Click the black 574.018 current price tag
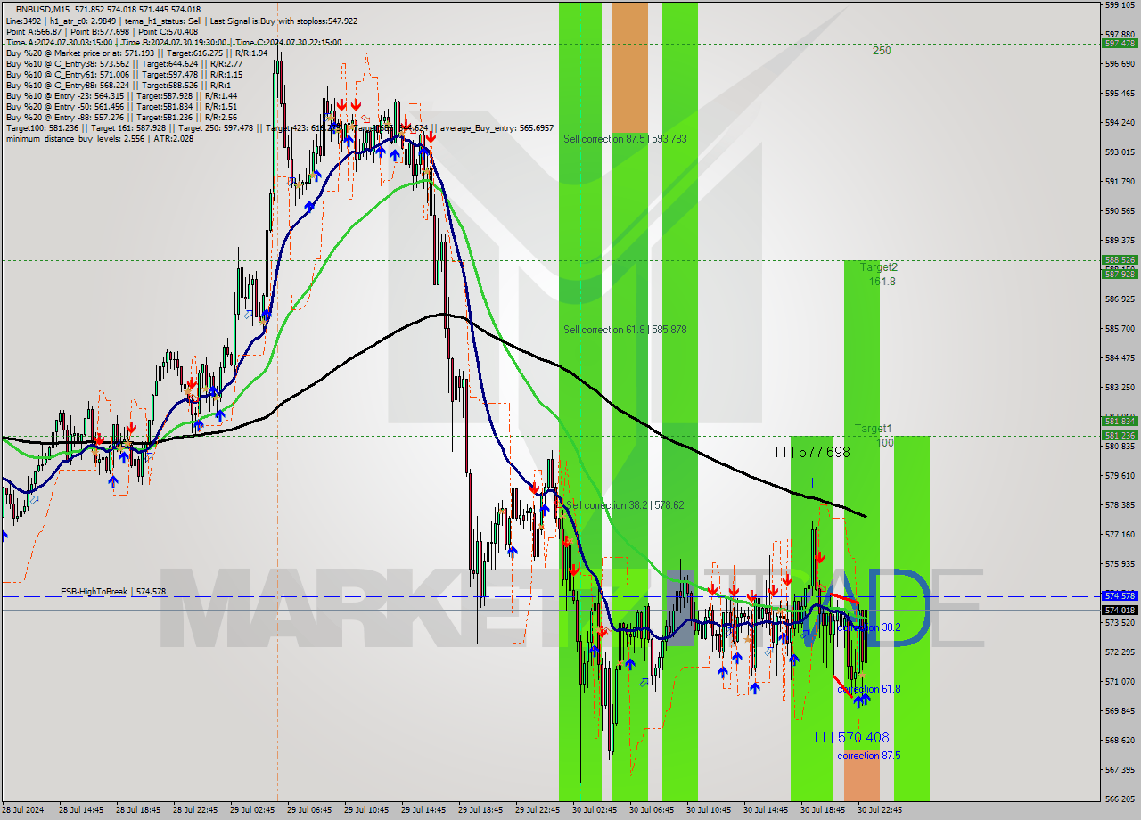The width and height of the screenshot is (1141, 820). click(1120, 610)
